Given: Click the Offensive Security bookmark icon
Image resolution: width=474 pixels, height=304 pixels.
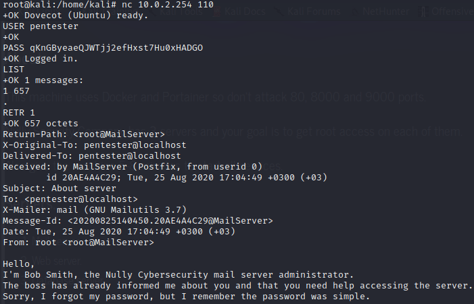Looking at the screenshot, I should pyautogui.click(x=423, y=11).
